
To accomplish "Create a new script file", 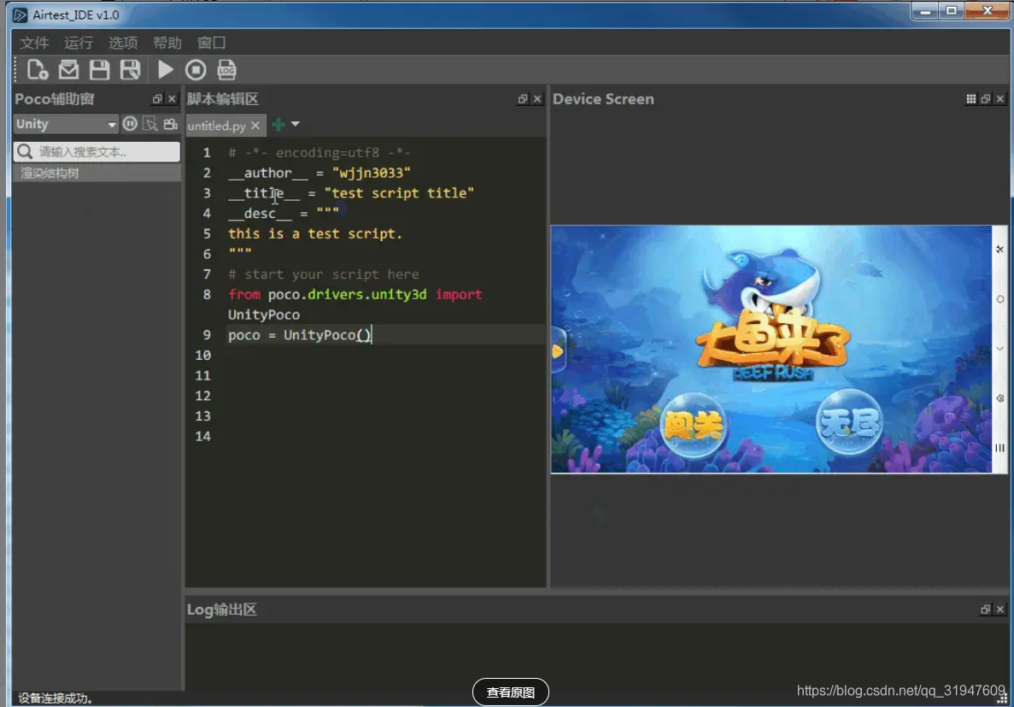I will pos(38,69).
